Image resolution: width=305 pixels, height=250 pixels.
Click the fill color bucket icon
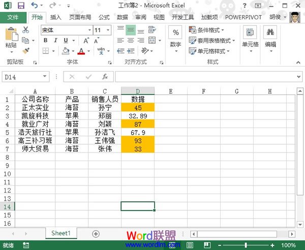(66, 51)
